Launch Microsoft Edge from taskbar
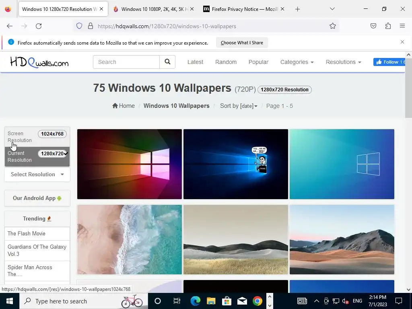 click(x=195, y=301)
